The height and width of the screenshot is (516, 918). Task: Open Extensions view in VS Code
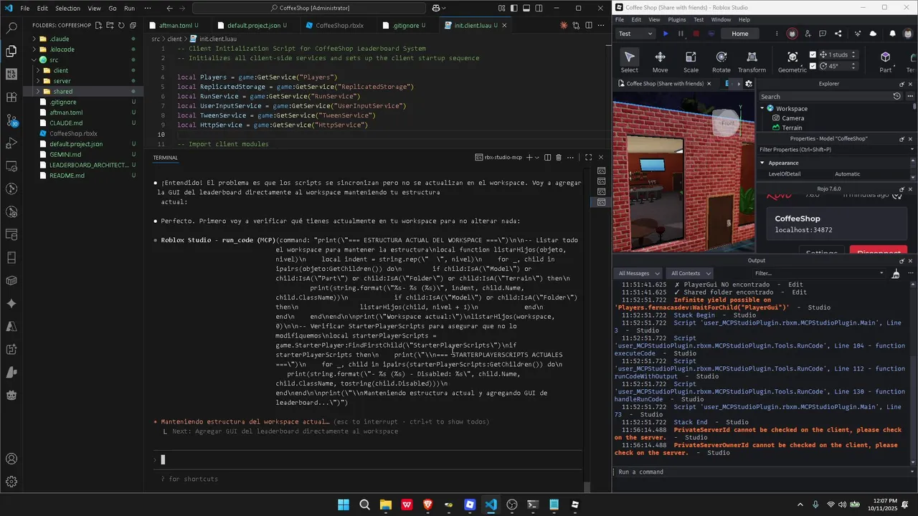[x=11, y=97]
